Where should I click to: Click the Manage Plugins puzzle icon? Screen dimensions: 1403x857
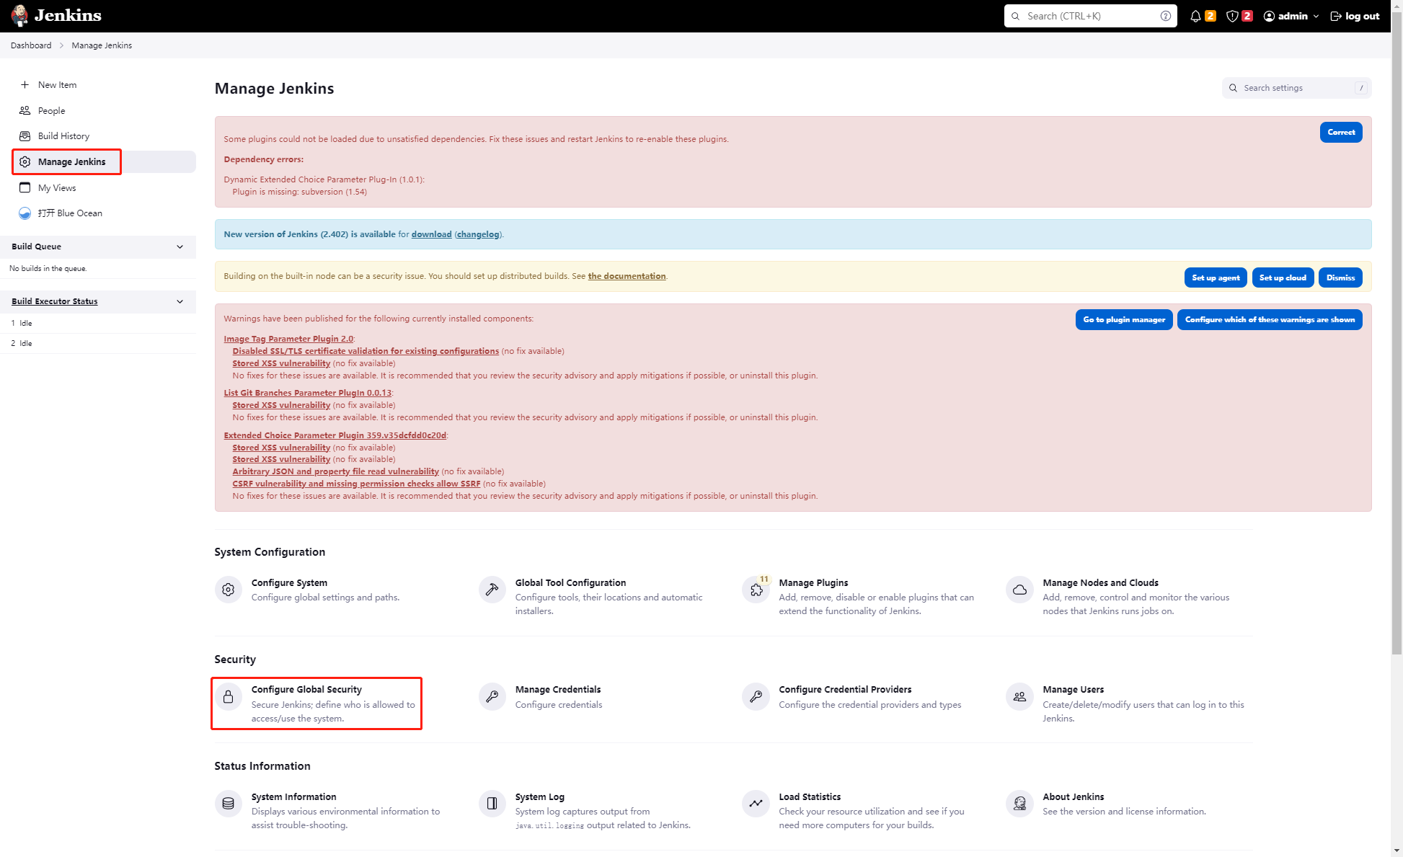click(x=756, y=590)
